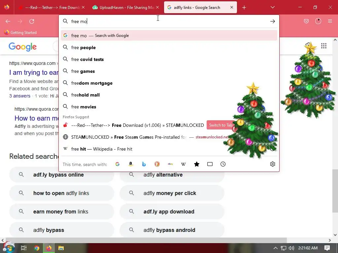Show hidden system tray icons chevron

point(276,248)
